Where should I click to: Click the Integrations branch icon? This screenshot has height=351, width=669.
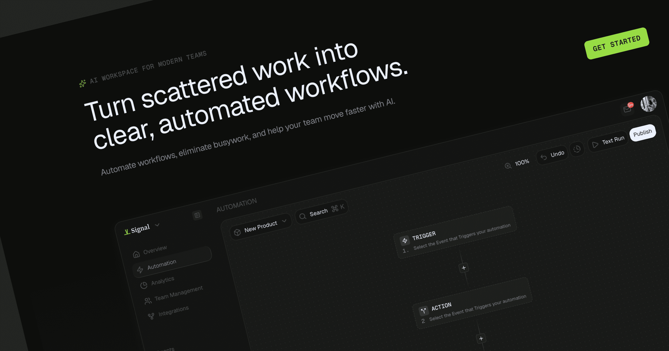tap(151, 316)
